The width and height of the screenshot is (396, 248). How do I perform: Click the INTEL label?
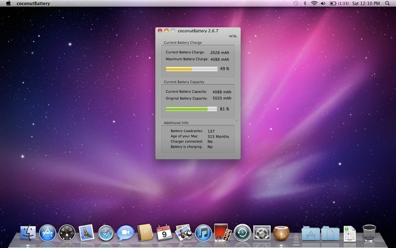coord(233,37)
